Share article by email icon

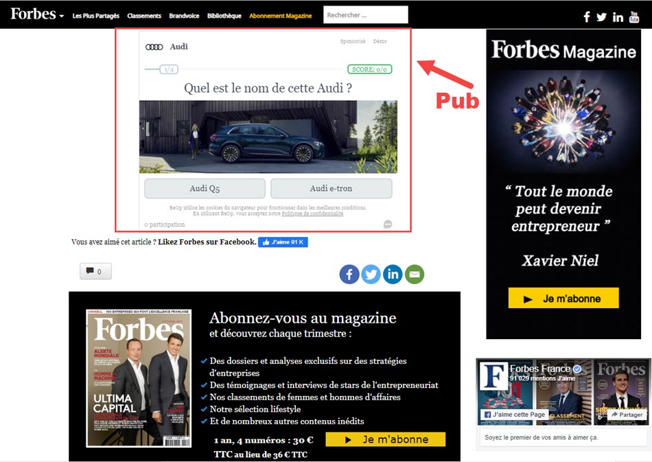click(415, 275)
